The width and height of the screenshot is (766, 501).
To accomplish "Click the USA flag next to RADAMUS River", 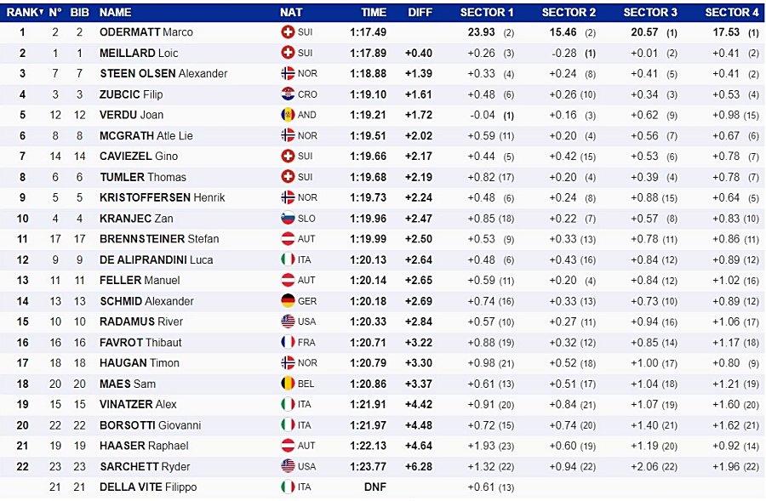I will point(288,322).
